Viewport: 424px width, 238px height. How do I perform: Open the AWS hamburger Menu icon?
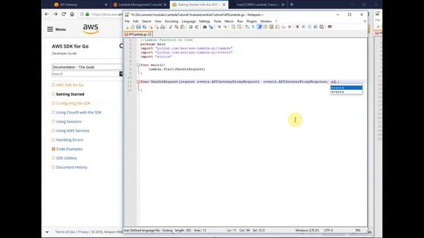pos(50,29)
